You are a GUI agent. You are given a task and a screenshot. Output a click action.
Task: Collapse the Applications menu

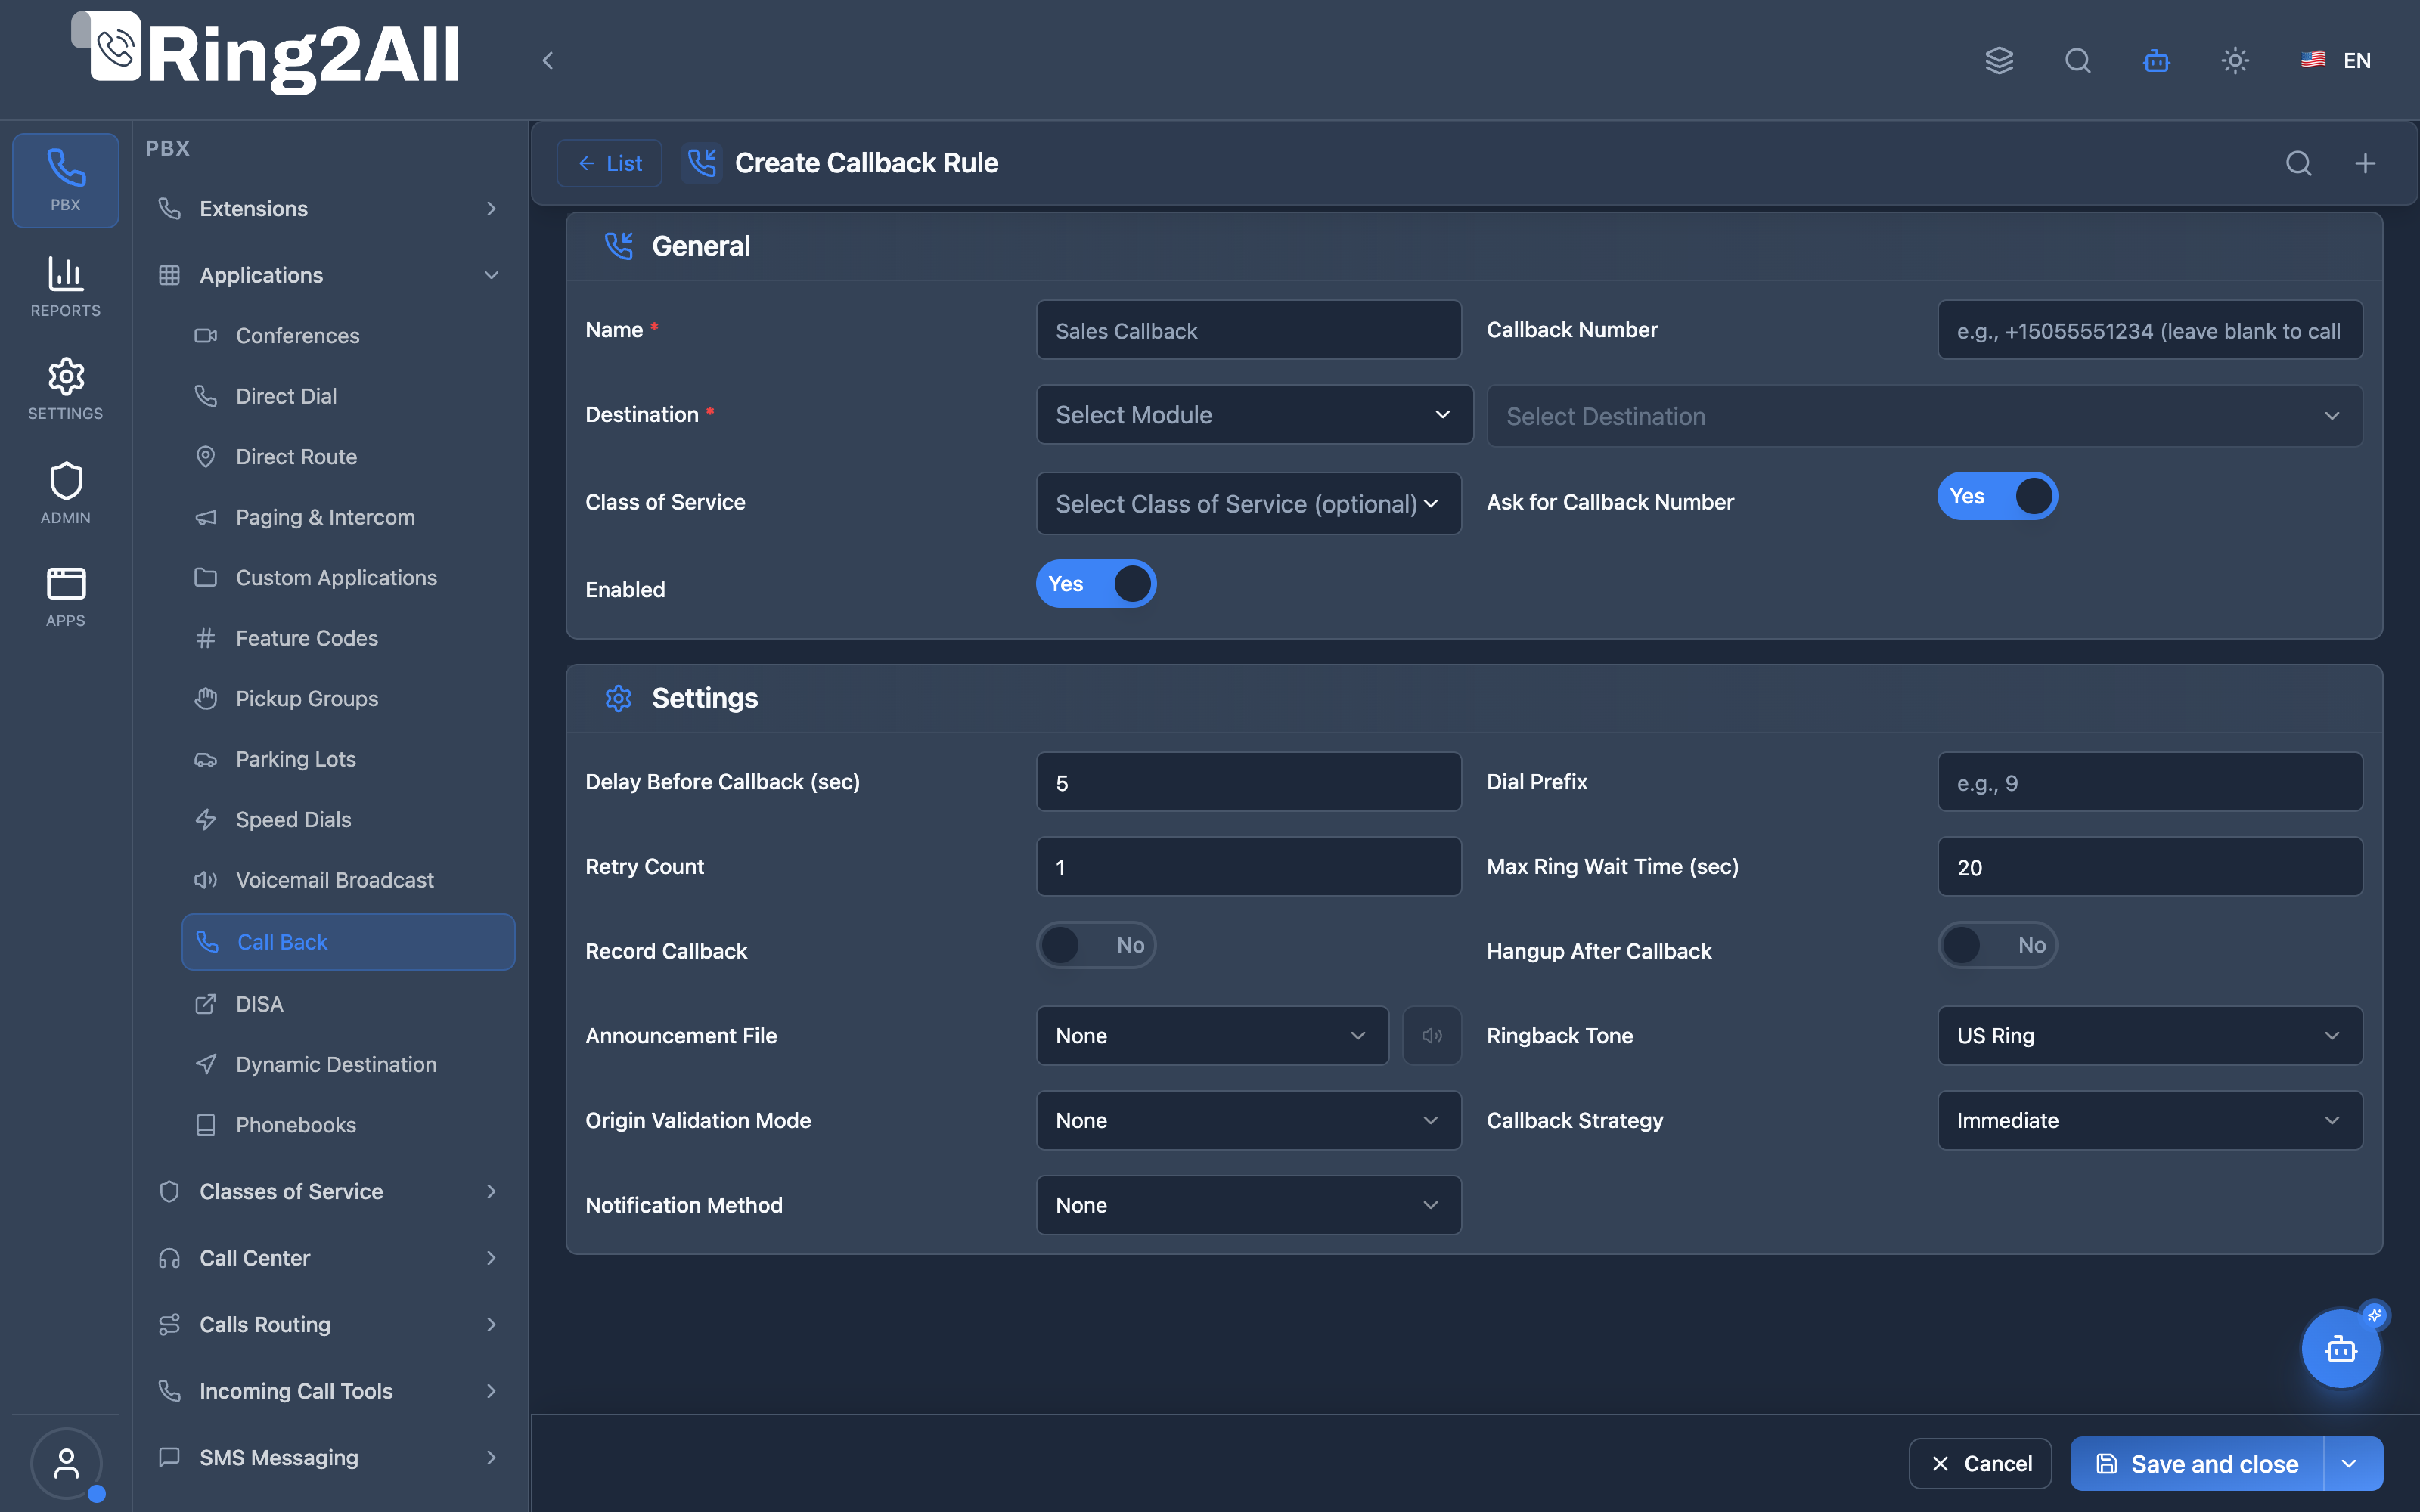328,275
